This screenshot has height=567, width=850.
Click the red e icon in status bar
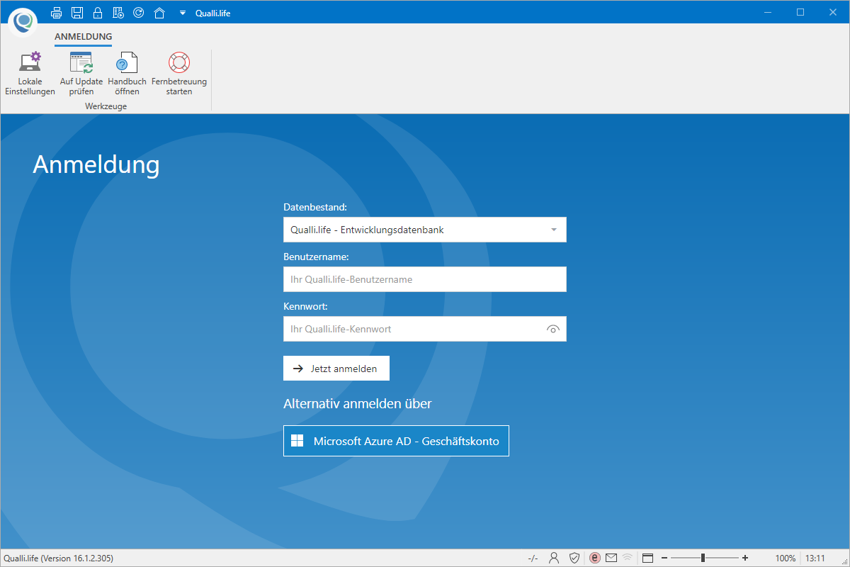coord(594,558)
